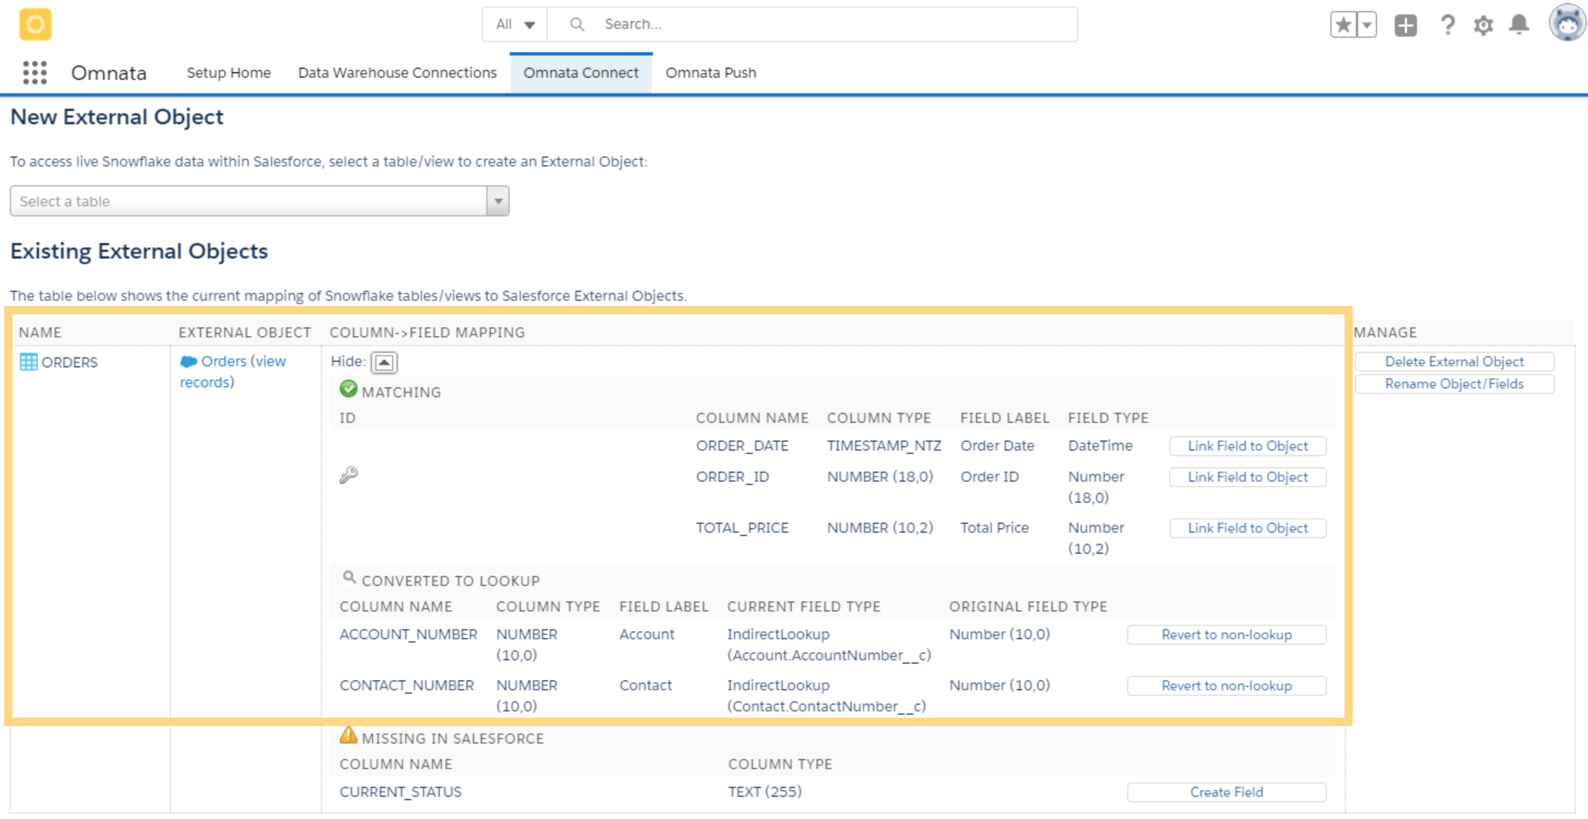
Task: Click the Order Date field label
Action: (997, 446)
